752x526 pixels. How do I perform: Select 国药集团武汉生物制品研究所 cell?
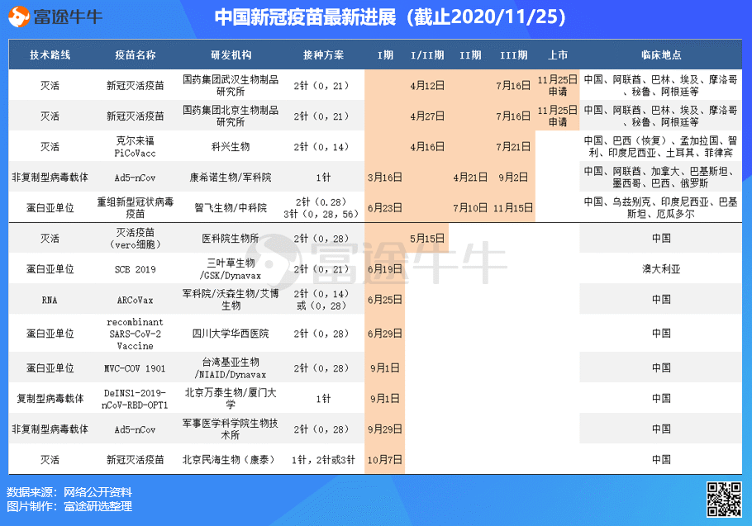[x=231, y=85]
